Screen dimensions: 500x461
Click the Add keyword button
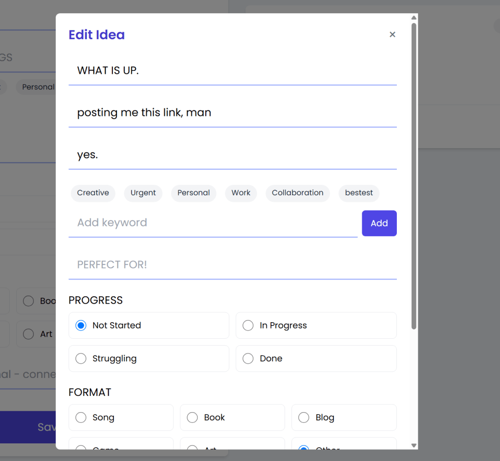[x=379, y=223]
